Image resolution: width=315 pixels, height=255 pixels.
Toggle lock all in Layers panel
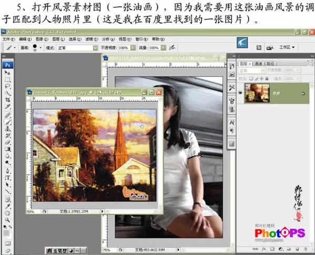click(x=267, y=78)
